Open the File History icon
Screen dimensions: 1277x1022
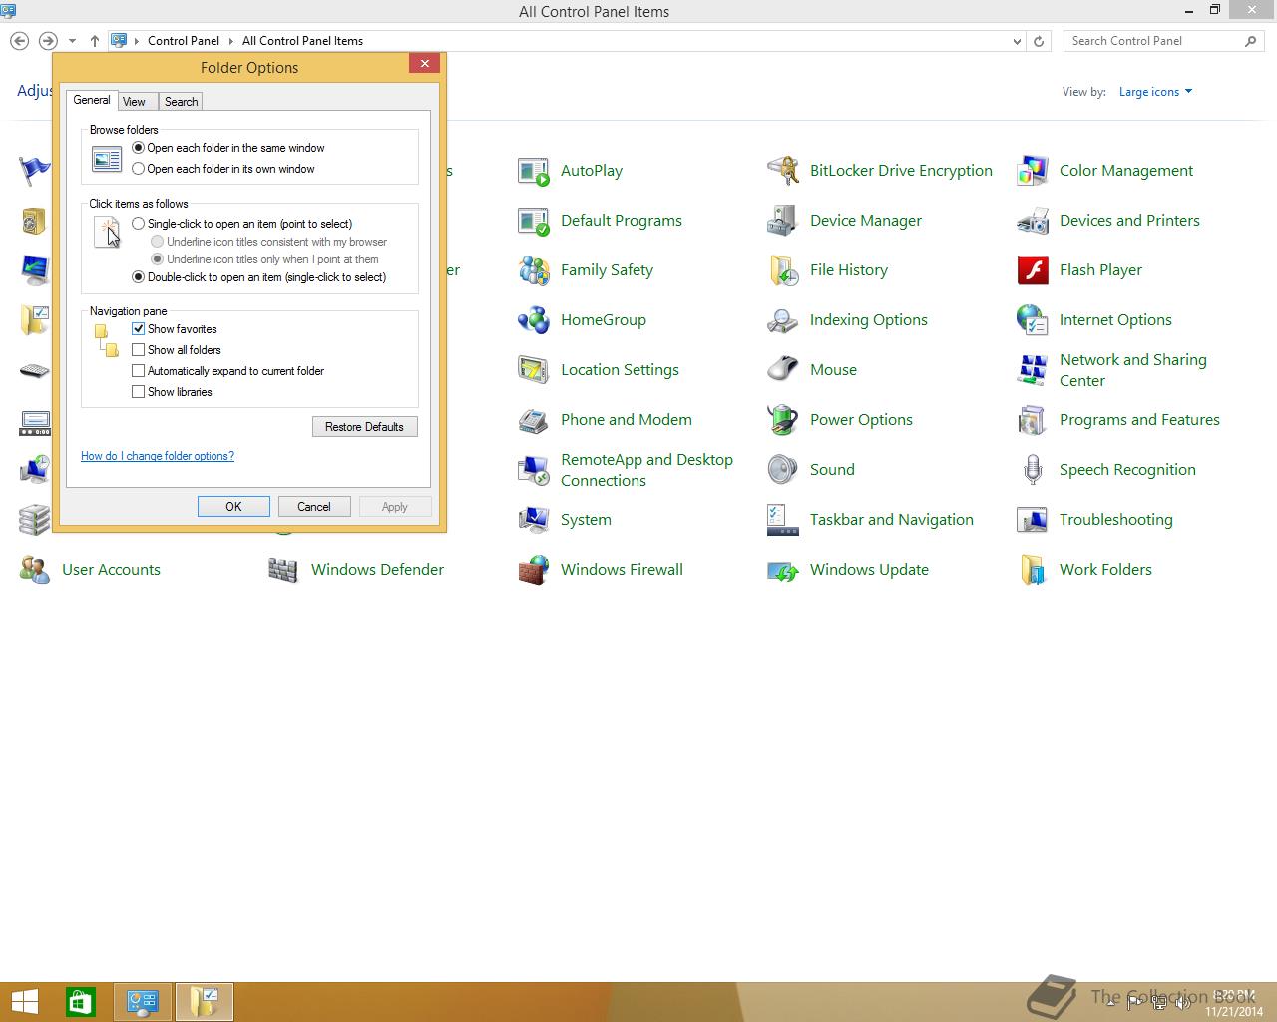pyautogui.click(x=783, y=270)
